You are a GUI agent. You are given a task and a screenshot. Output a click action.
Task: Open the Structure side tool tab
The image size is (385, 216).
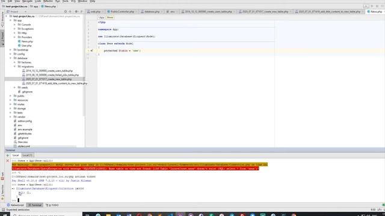click(x=2, y=20)
